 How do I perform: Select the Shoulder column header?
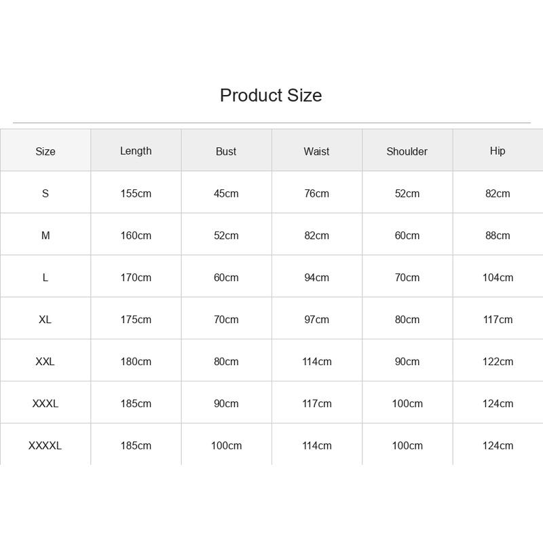[x=407, y=151]
